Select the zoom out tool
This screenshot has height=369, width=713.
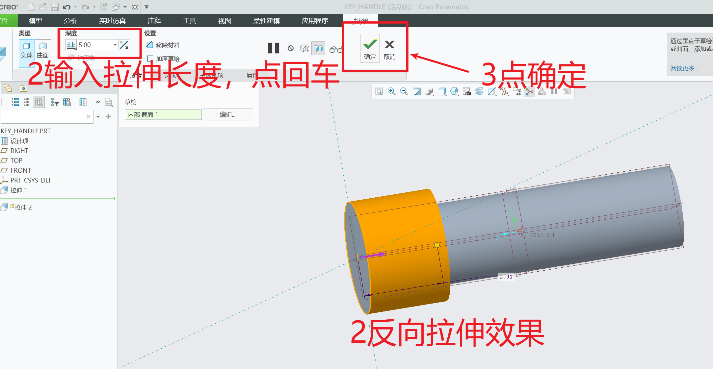click(x=404, y=92)
